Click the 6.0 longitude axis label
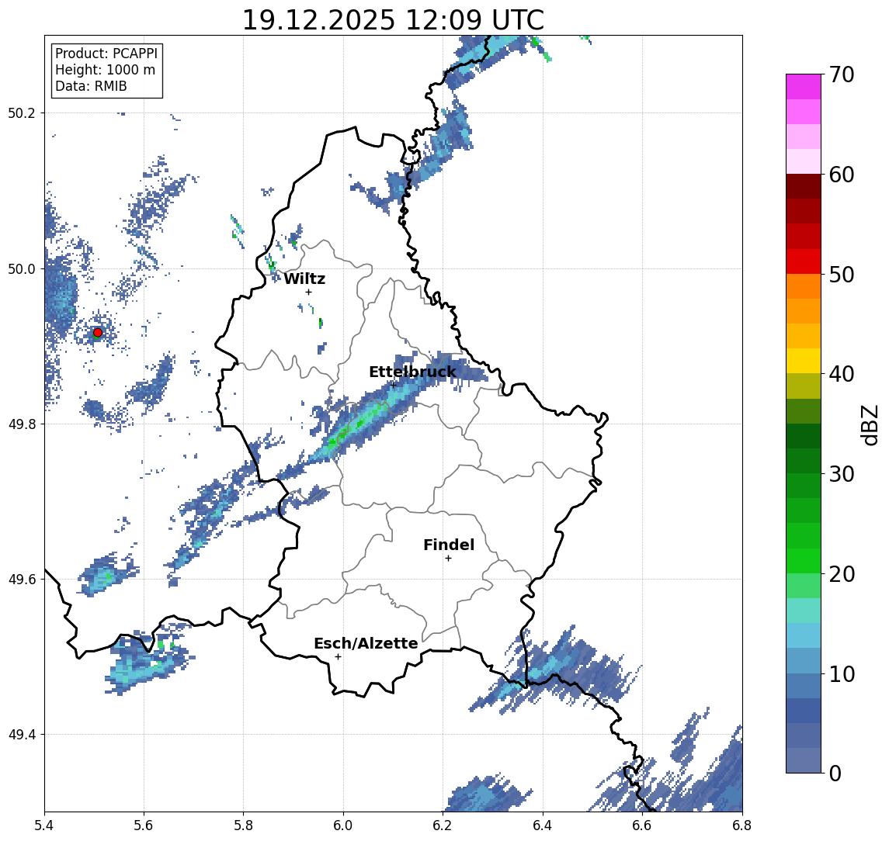Image resolution: width=889 pixels, height=841 pixels. pos(343,825)
